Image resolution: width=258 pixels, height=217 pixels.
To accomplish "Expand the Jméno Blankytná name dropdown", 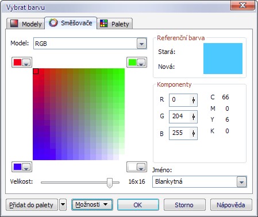I will click(241, 181).
